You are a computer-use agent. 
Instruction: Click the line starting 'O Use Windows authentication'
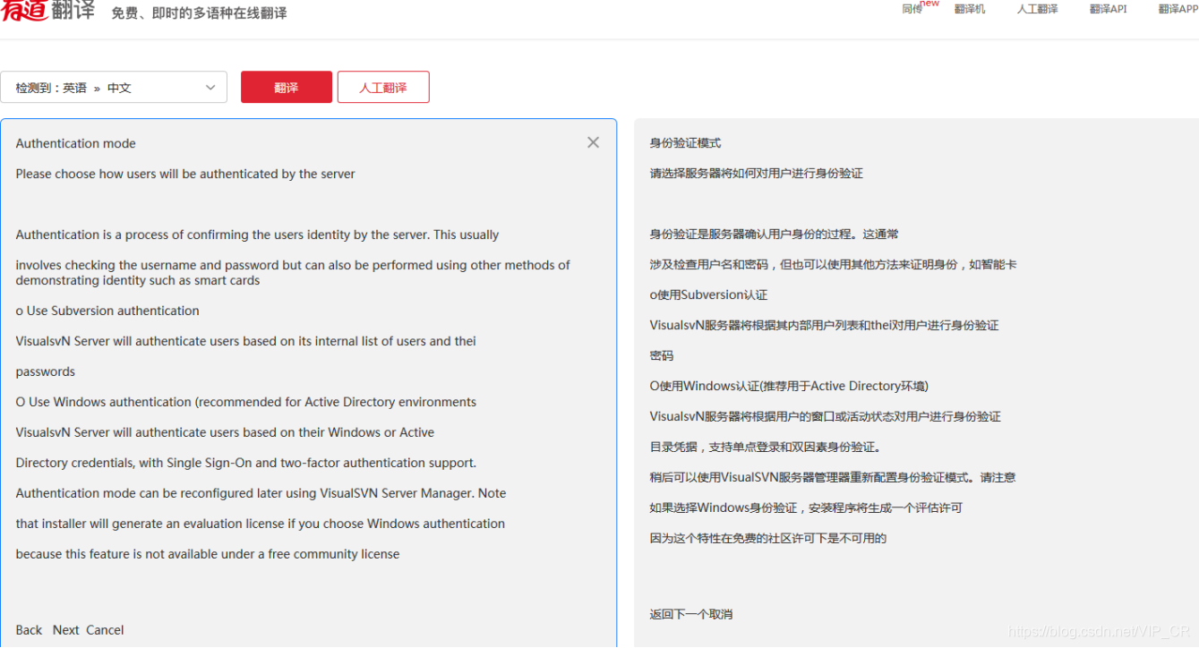246,402
